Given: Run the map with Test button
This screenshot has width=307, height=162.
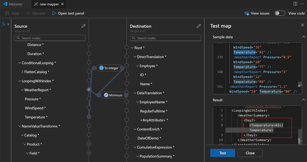Looking at the screenshot, I should (x=222, y=153).
